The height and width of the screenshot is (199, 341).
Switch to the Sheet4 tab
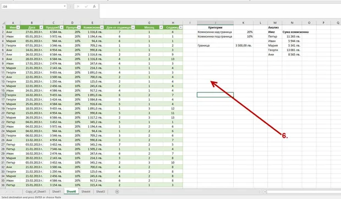click(x=86, y=192)
